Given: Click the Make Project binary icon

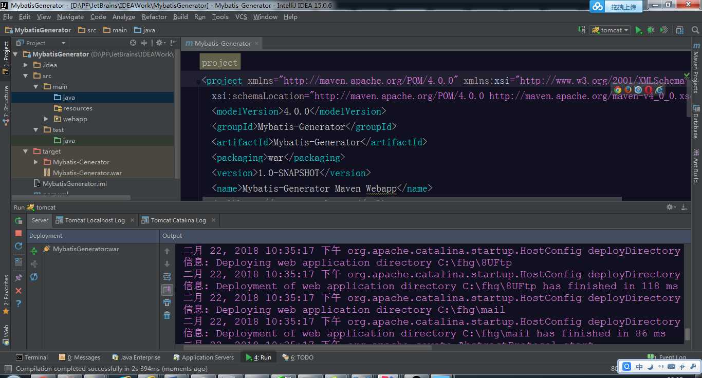Looking at the screenshot, I should coord(582,30).
